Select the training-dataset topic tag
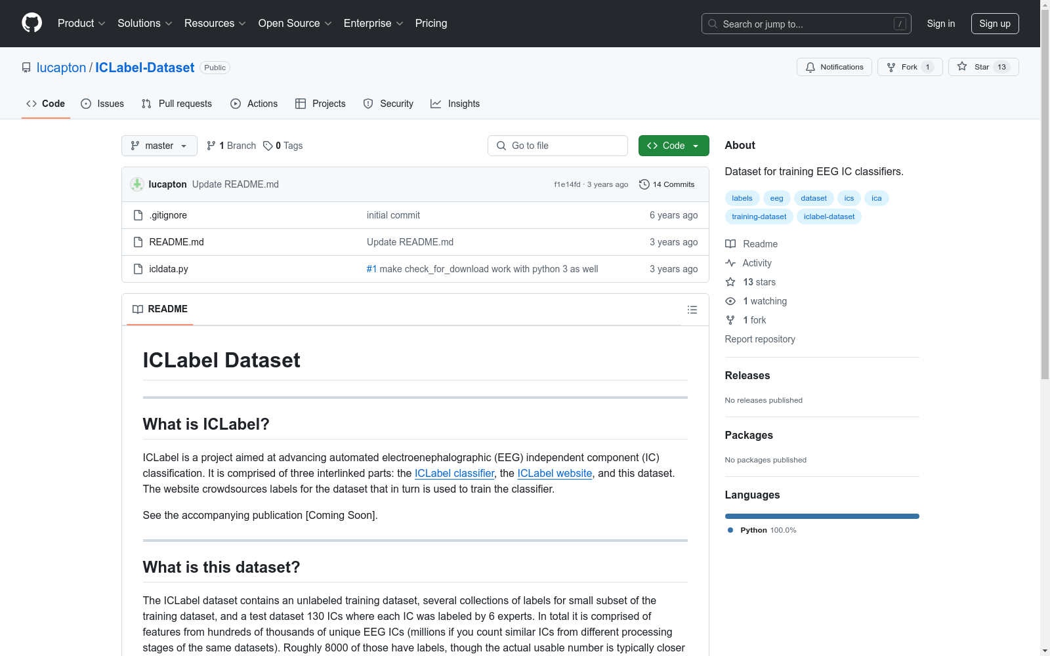 pyautogui.click(x=759, y=216)
